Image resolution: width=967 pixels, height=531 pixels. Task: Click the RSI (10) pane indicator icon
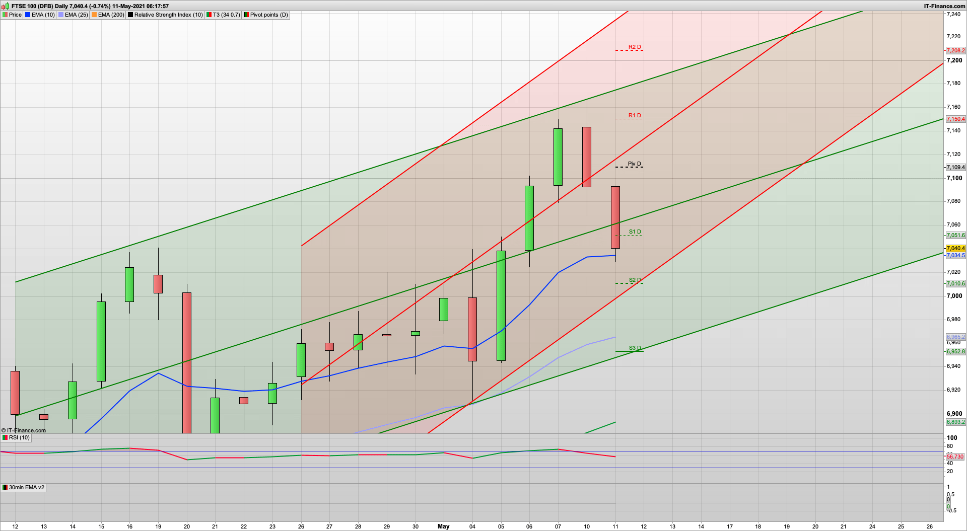point(4,437)
